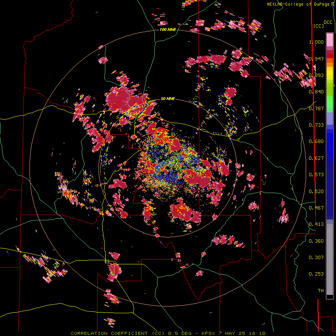Screen dimensions: 336x336
Task: Click the 0.787 legend value
Action: click(x=316, y=108)
